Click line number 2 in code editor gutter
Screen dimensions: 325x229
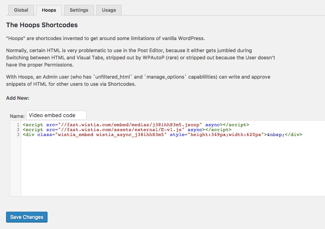(x=18, y=130)
